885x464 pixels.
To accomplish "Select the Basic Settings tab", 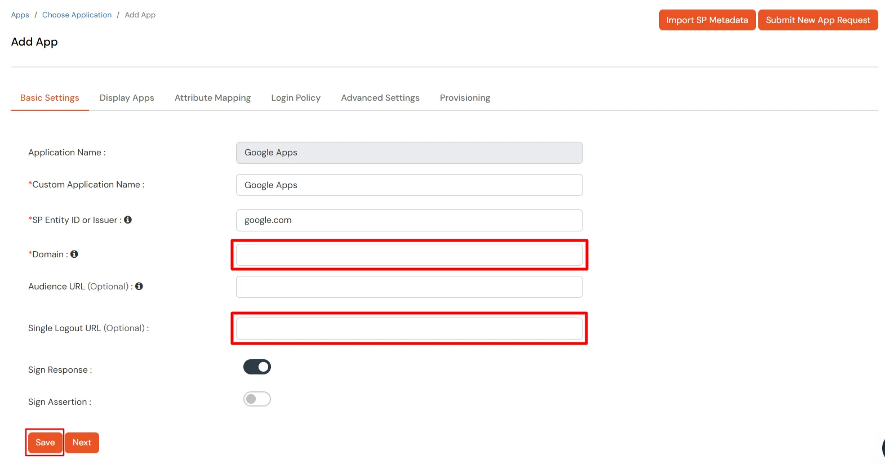I will (x=50, y=98).
